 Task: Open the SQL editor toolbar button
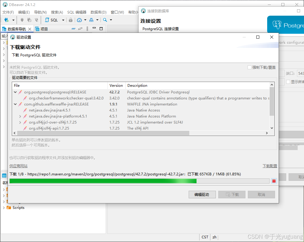(x=52, y=20)
